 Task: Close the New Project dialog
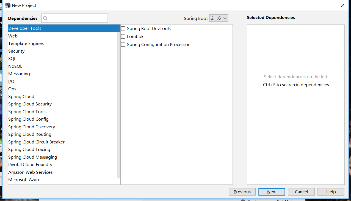[x=343, y=5]
